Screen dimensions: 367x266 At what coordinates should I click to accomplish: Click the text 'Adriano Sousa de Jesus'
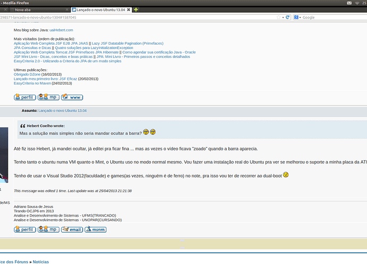[34, 206]
